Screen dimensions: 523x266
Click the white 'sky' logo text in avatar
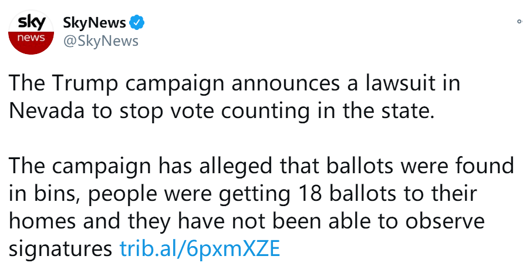click(31, 23)
